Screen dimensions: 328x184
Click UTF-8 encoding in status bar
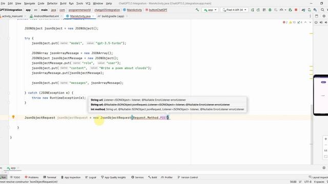(x=307, y=182)
